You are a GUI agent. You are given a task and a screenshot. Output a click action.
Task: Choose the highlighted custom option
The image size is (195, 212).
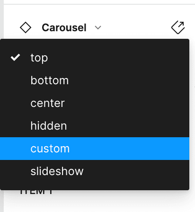(50, 149)
